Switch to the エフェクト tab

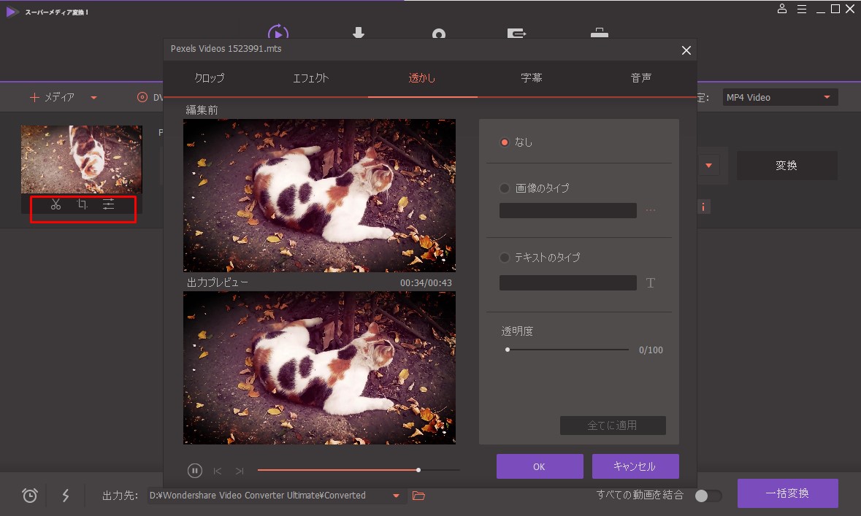311,78
